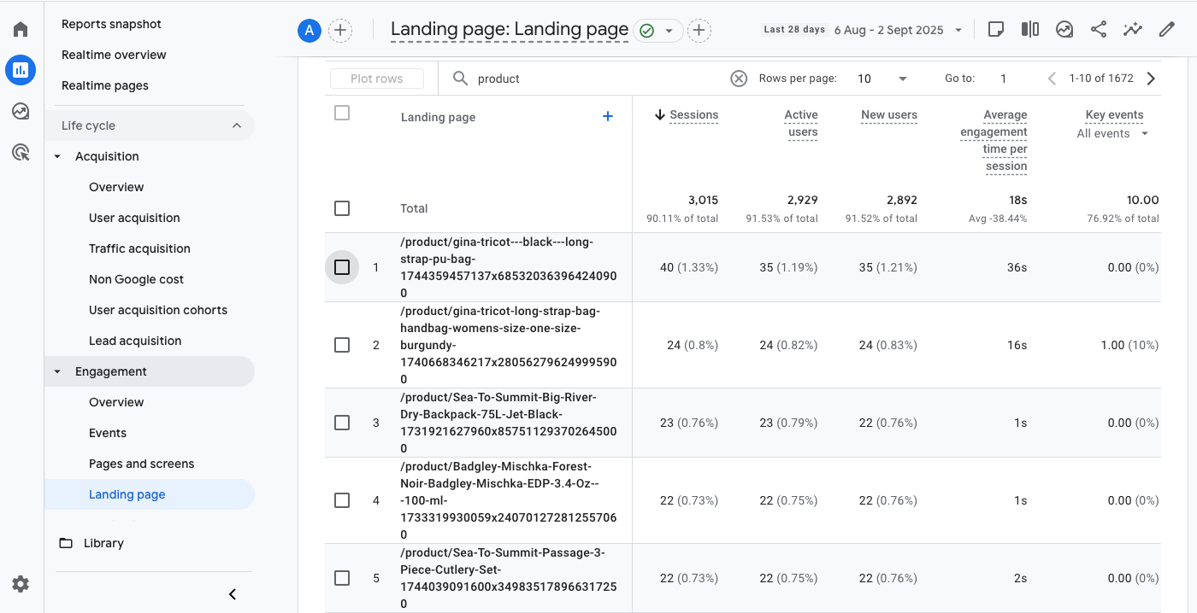Click the comparison icon in the top toolbar

click(1029, 28)
